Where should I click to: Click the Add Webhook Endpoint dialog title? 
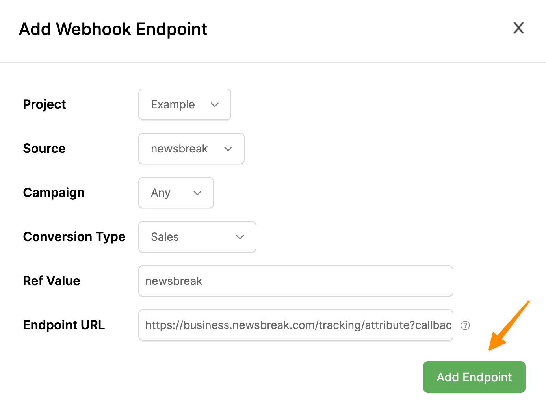pyautogui.click(x=113, y=29)
